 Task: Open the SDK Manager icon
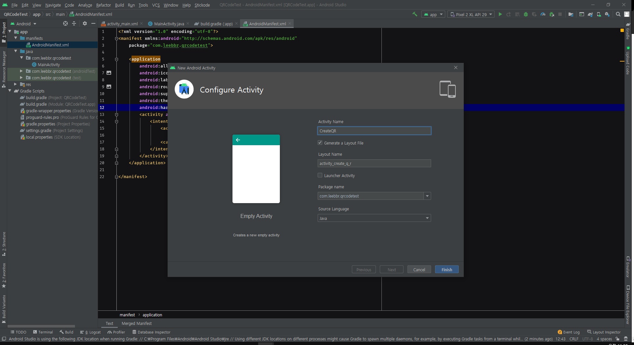[607, 14]
